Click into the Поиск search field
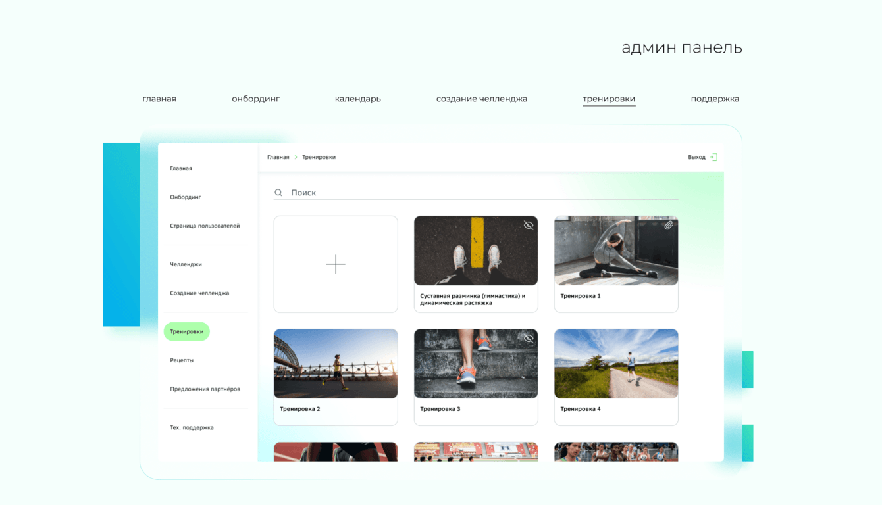The width and height of the screenshot is (882, 505). click(x=476, y=193)
